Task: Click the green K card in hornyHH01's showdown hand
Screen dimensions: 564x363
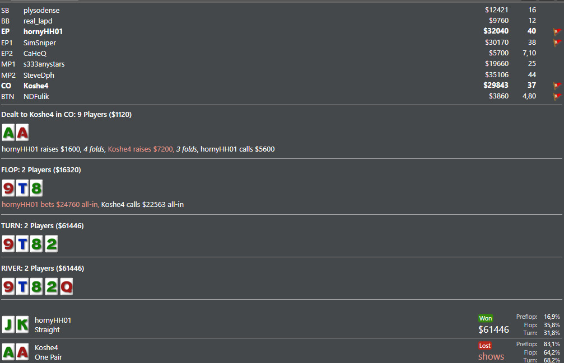Action: point(22,324)
